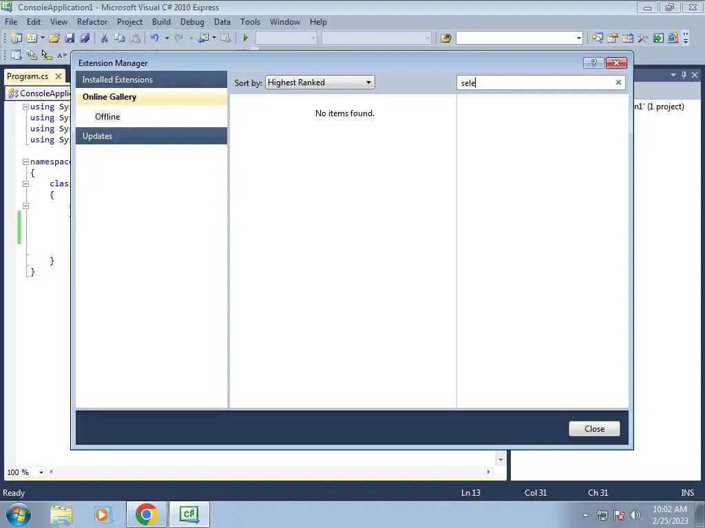The height and width of the screenshot is (528, 705).
Task: Collapse the using directives region
Action: (25, 107)
